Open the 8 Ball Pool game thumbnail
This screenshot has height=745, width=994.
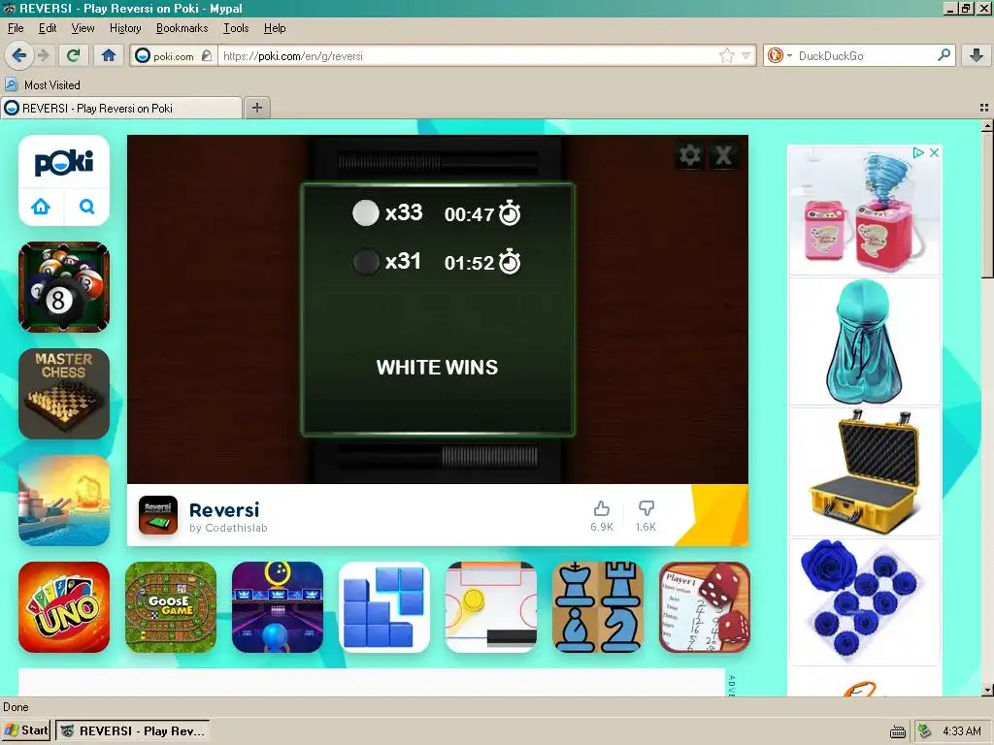click(x=64, y=287)
